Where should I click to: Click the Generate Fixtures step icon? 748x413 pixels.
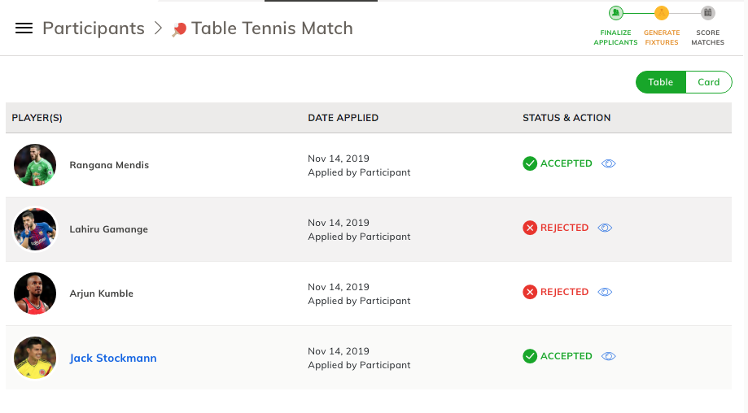[x=662, y=13]
